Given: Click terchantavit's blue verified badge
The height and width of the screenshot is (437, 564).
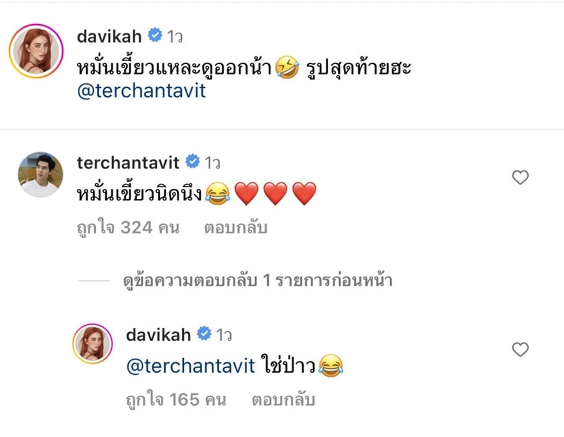Looking at the screenshot, I should tap(193, 162).
